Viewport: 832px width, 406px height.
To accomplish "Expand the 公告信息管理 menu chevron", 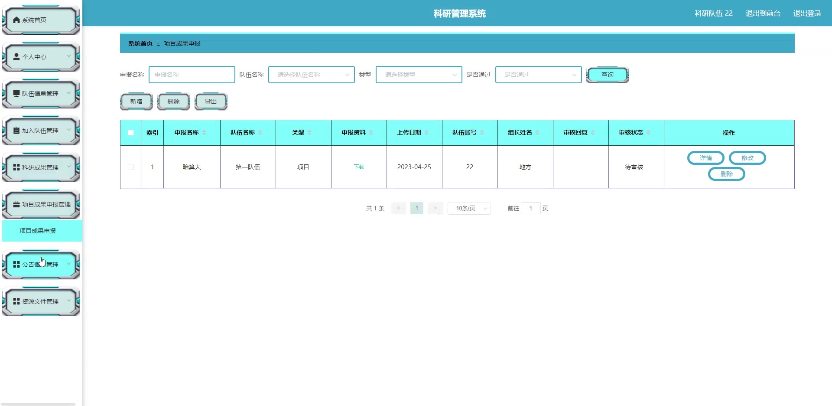I will 68,264.
